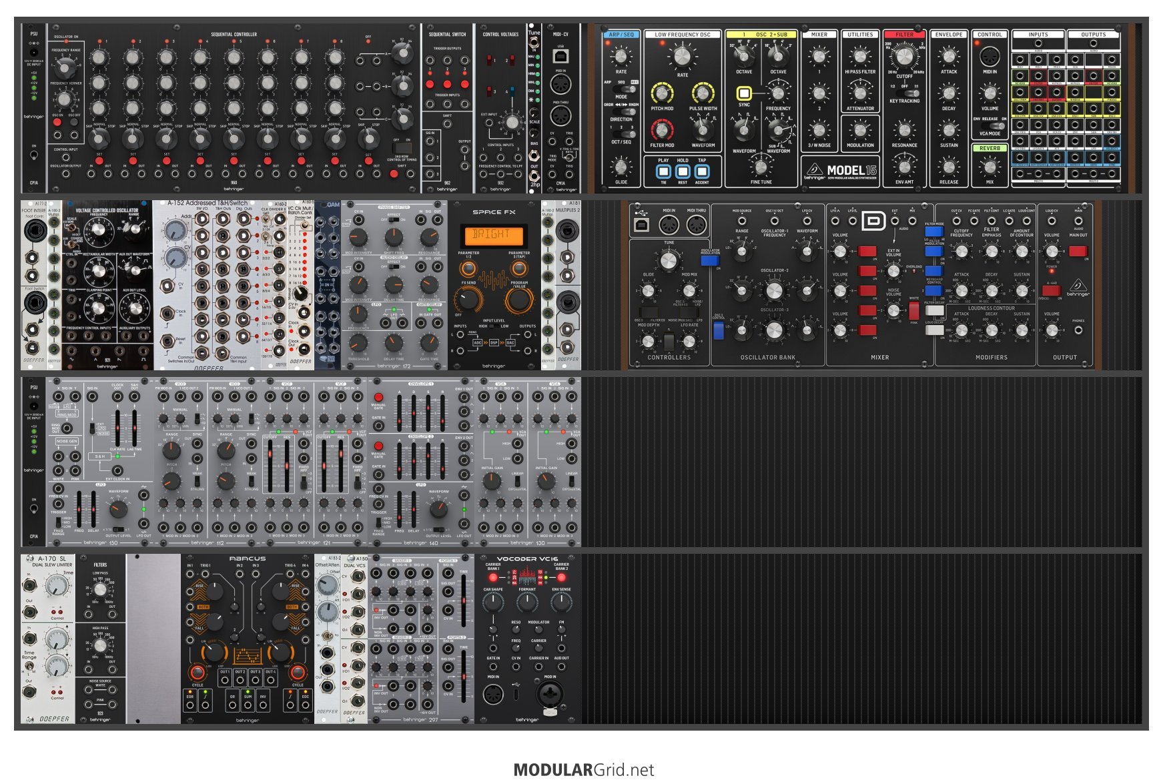
Task: Click the USB-C port on Vocoder VC16
Action: pyautogui.click(x=517, y=695)
